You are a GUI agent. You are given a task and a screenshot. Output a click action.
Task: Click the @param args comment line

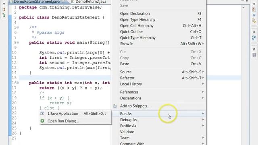(48, 32)
